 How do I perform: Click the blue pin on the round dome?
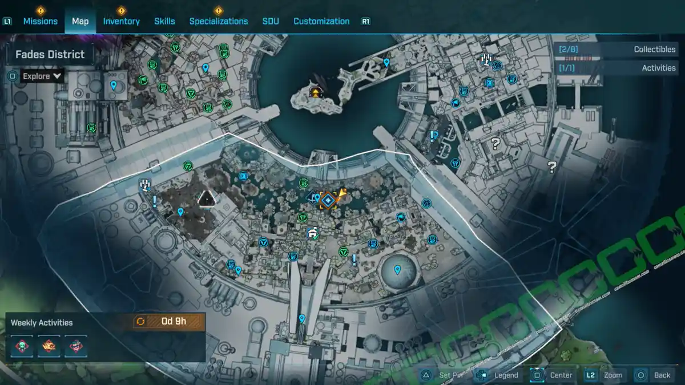(x=397, y=269)
